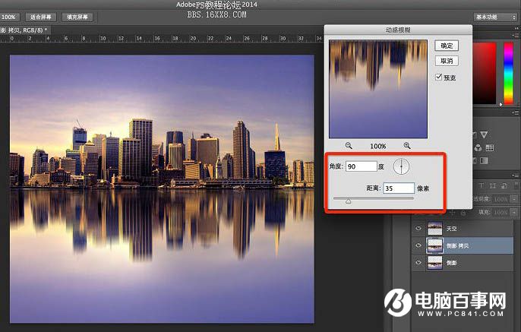Click the channel mixer grid adjustment icon

[489, 147]
